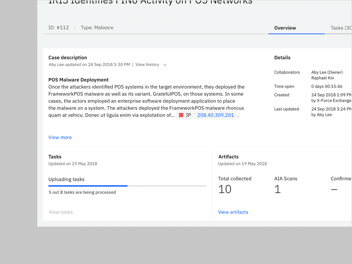
Task: Open the Tasks tab
Action: click(x=340, y=28)
